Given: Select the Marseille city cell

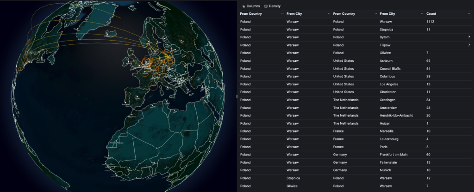Looking at the screenshot, I should pos(387,131).
